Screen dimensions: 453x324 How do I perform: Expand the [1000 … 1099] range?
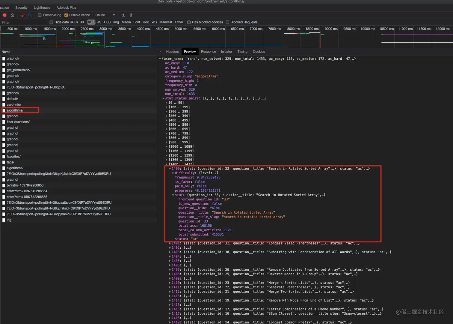pos(167,147)
